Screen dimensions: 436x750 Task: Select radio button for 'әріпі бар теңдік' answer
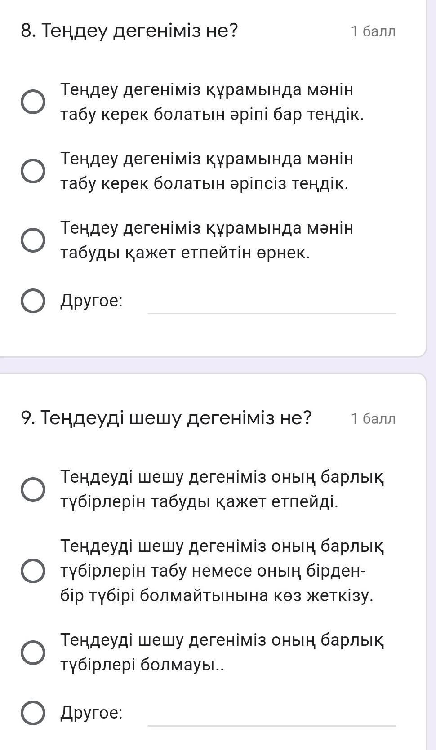[33, 102]
